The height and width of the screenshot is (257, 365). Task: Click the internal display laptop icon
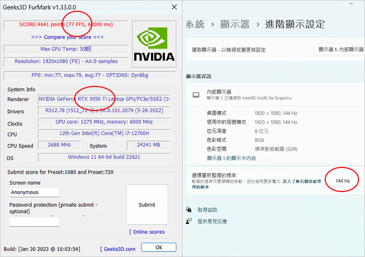pyautogui.click(x=196, y=95)
